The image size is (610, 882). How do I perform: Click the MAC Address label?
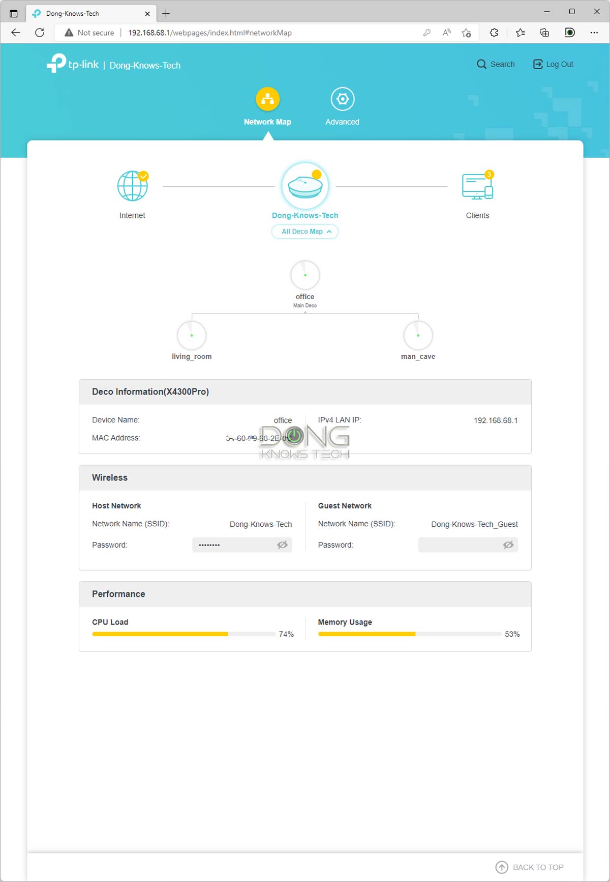click(116, 438)
